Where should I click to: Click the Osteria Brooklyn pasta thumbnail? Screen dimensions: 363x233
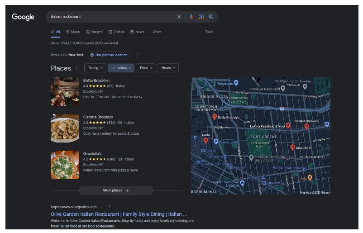point(65,128)
